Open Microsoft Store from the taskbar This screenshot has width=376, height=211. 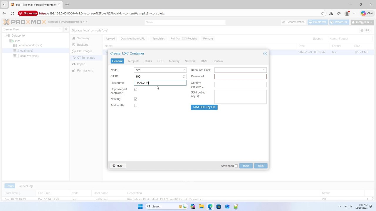pos(219,207)
